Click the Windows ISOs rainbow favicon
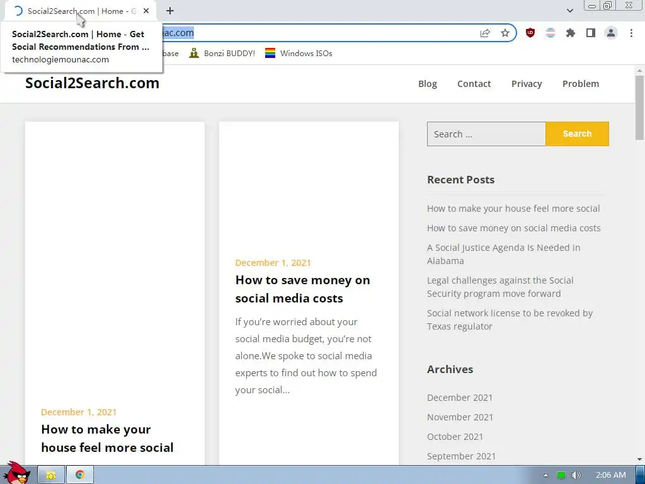Viewport: 645px width, 484px height. click(x=270, y=53)
